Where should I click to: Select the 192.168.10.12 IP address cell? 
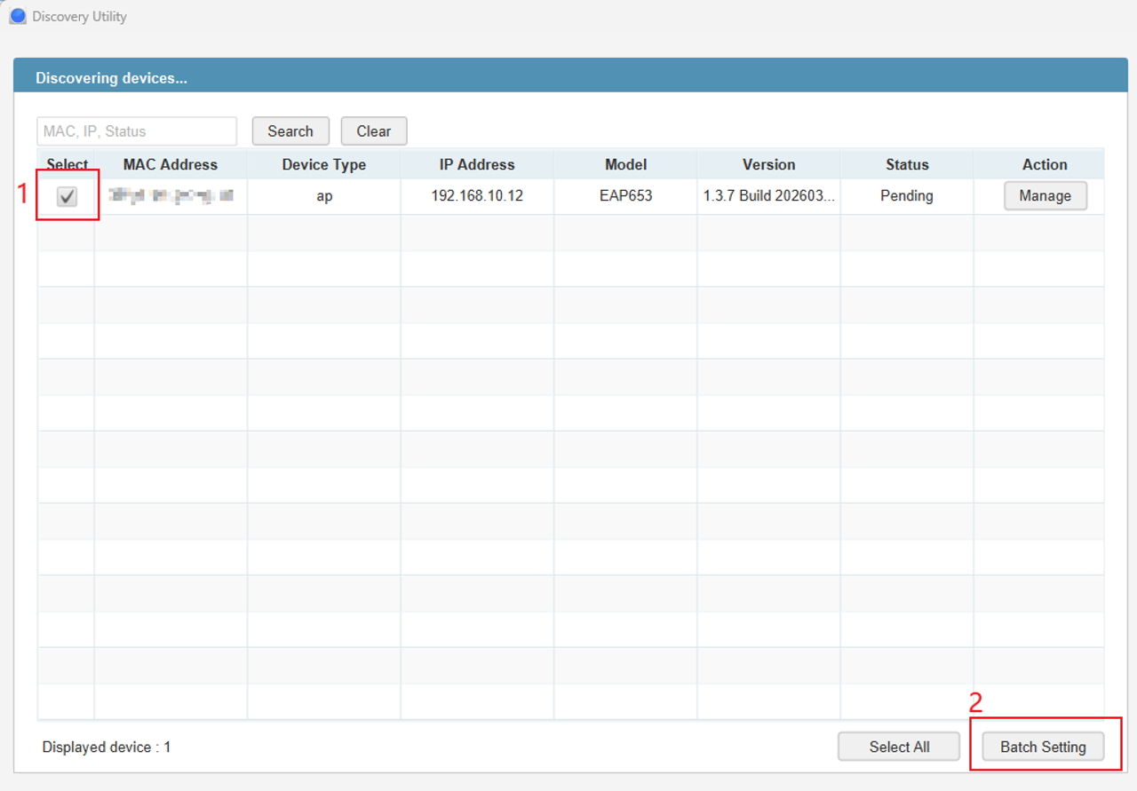(x=477, y=196)
